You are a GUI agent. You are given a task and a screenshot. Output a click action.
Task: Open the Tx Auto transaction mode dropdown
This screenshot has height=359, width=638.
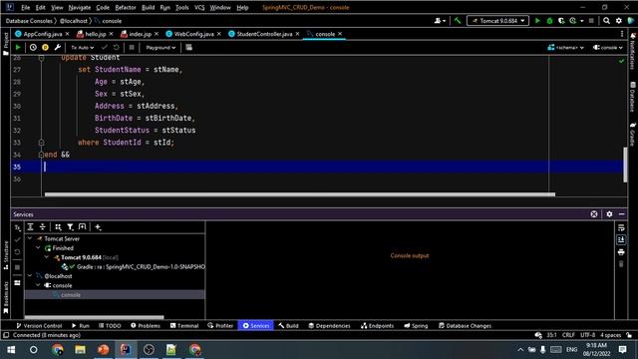[x=82, y=48]
